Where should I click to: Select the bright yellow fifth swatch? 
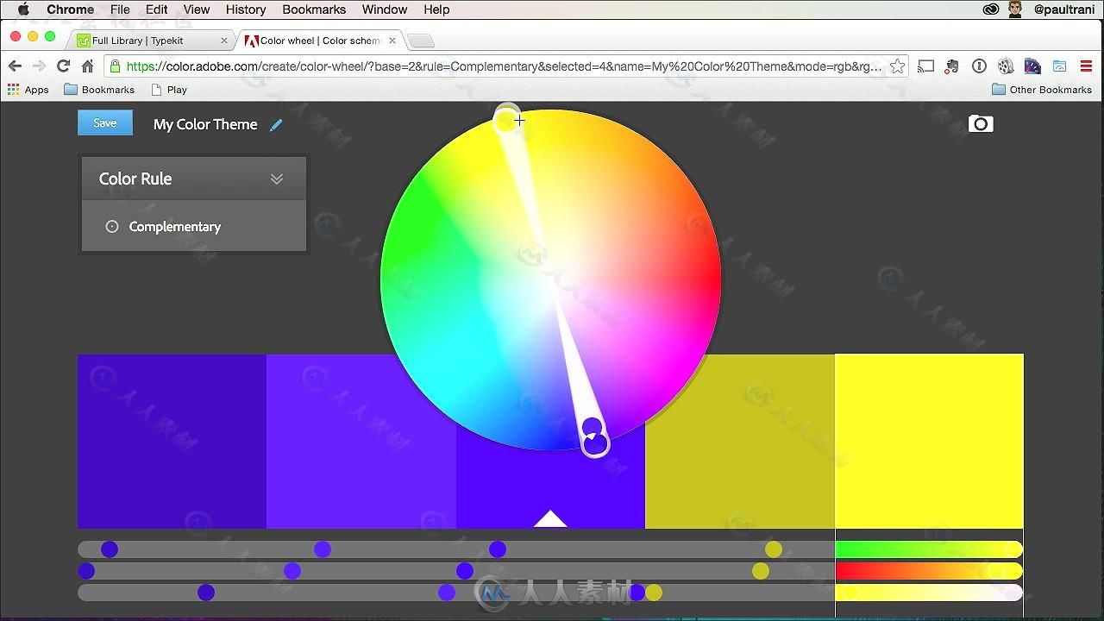(x=929, y=441)
